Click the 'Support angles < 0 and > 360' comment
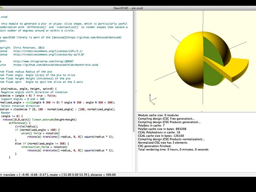 click(x=23, y=99)
